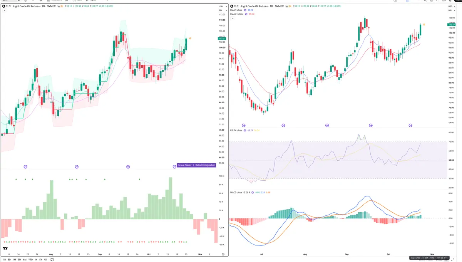Click the June event marker on right chart

(x=244, y=125)
